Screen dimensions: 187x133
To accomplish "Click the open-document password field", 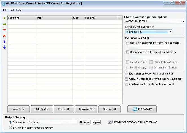I will 149,47.
